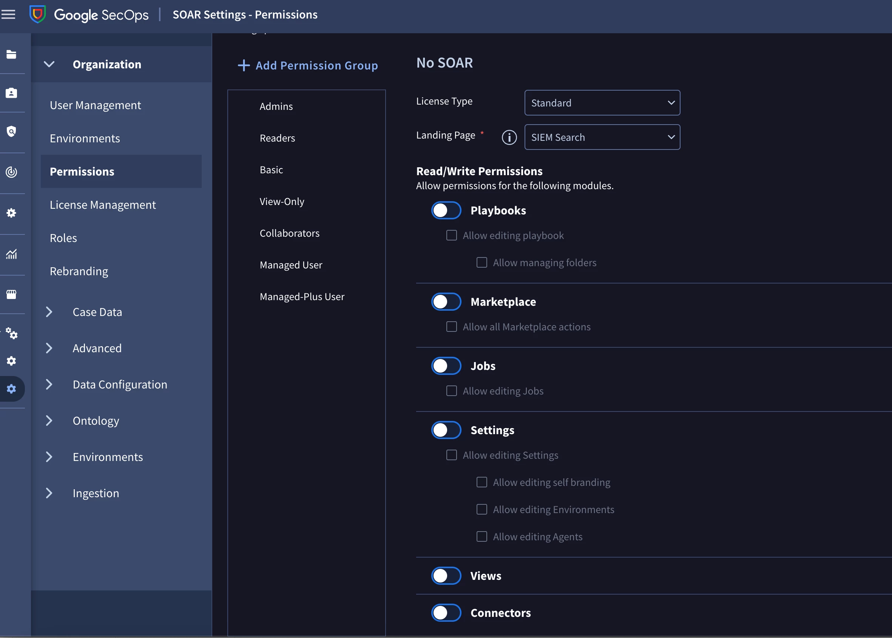Select the Permissions menu item

click(121, 171)
